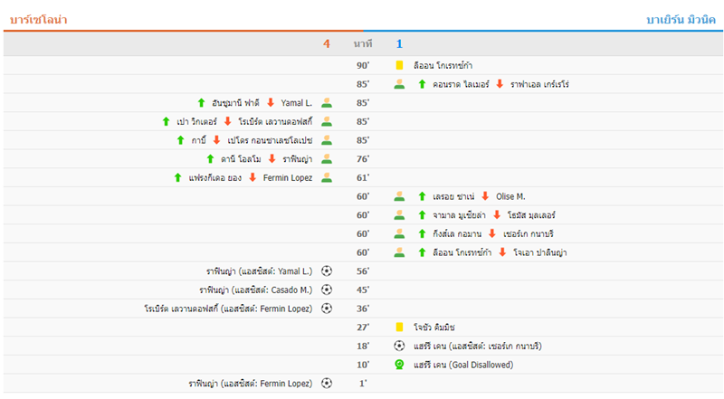Image resolution: width=724 pixels, height=399 pixels.
Task: Click the green up arrow beside กิงส์เล กอมาน
Action: pos(422,233)
